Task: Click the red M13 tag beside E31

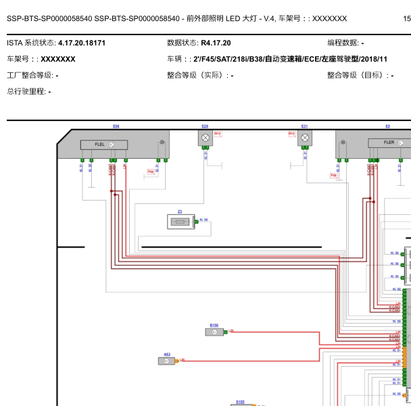Action: (x=292, y=134)
